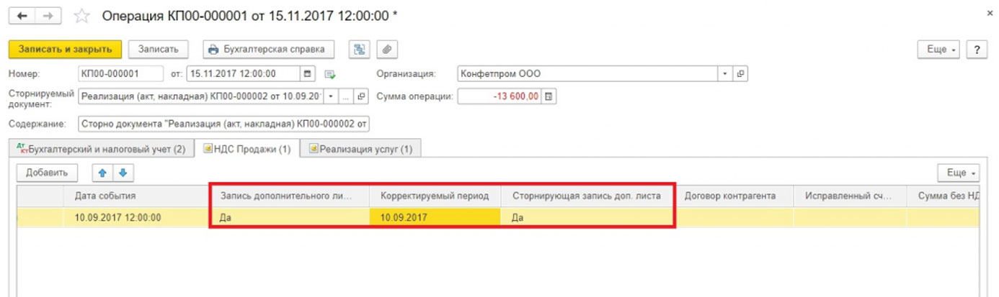This screenshot has width=999, height=297.
Task: Click the document posted status icon
Action: [330, 74]
